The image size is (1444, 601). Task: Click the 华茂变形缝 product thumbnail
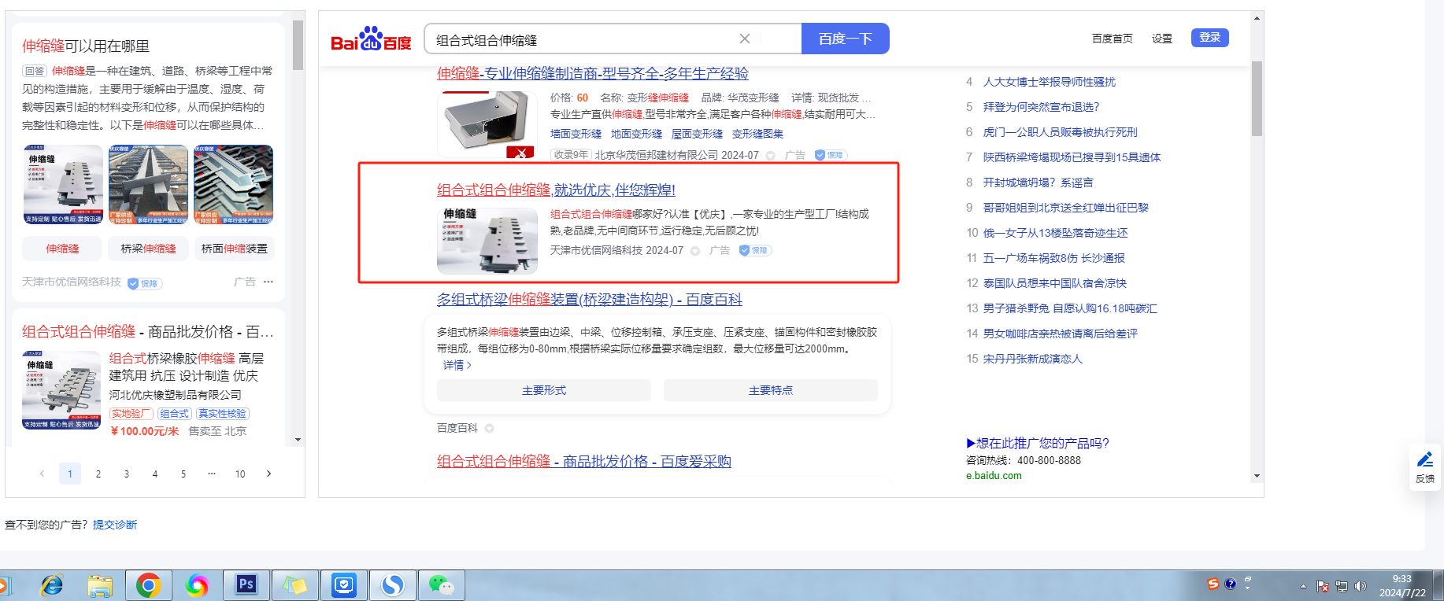[x=487, y=124]
